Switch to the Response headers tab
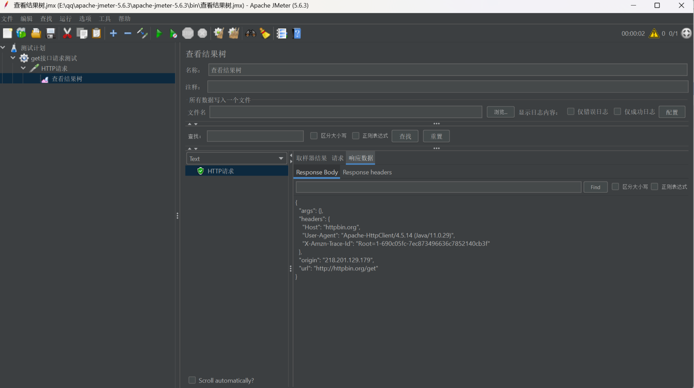This screenshot has width=694, height=388. pyautogui.click(x=367, y=172)
